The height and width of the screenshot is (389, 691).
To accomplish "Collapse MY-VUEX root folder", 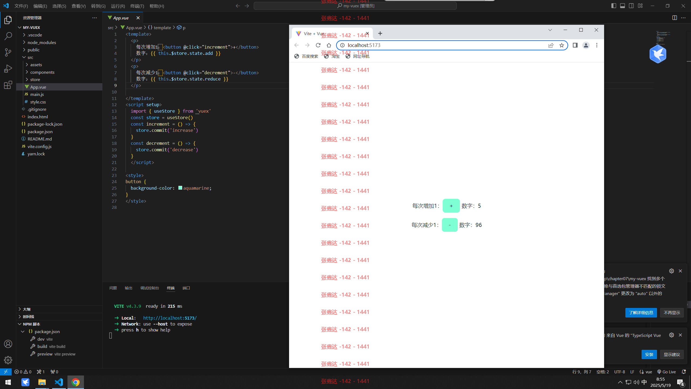I will click(20, 28).
